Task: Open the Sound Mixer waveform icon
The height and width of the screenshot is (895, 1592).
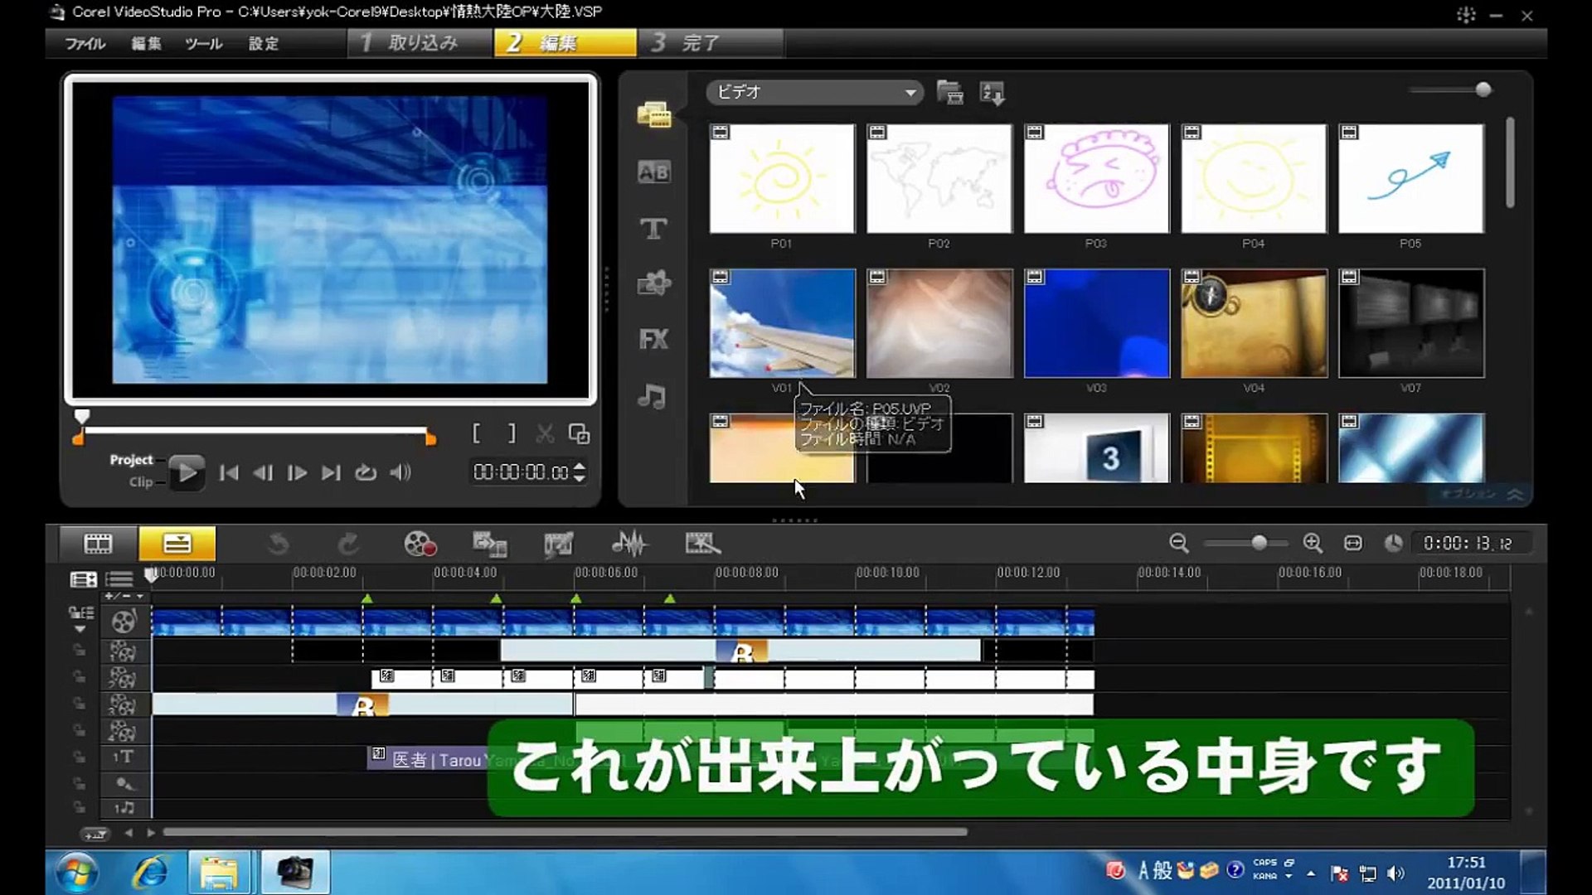Action: (629, 544)
